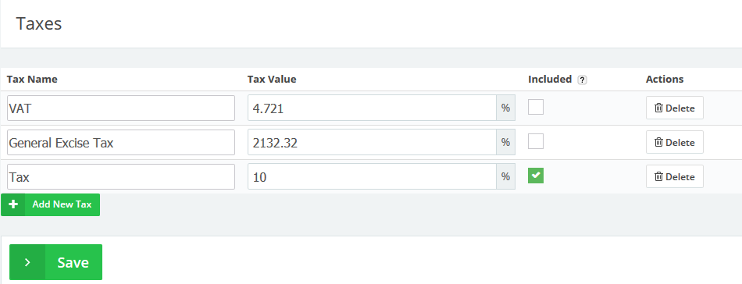Screen dimensions: 742x284
Task: Enable Included checkbox for VAT
Action: point(536,107)
